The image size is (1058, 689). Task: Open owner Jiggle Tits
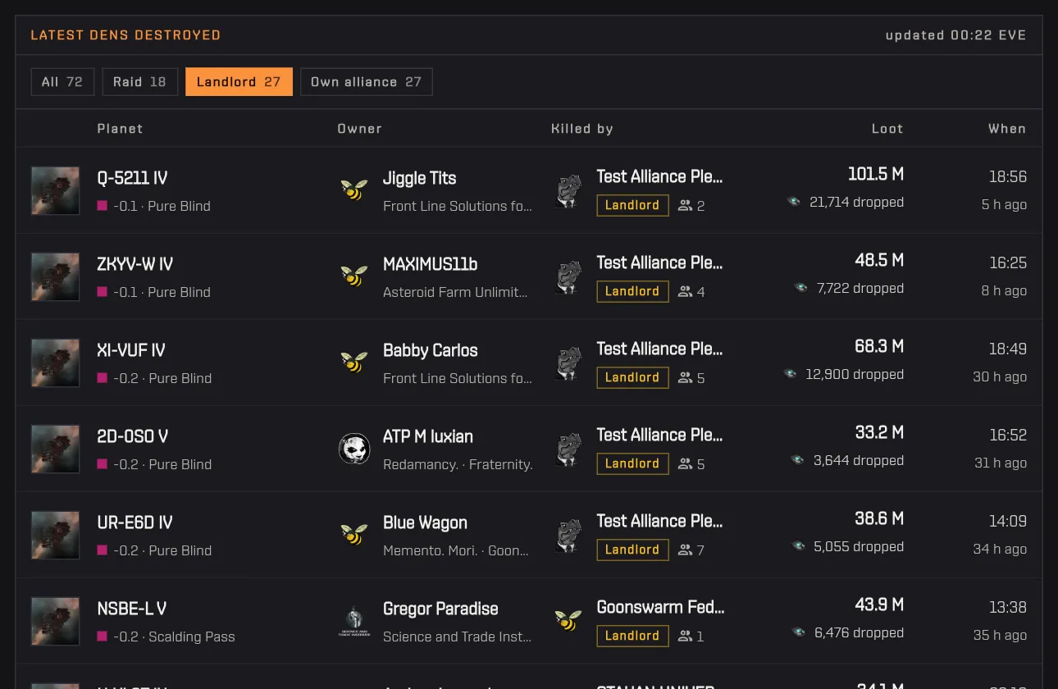(419, 178)
